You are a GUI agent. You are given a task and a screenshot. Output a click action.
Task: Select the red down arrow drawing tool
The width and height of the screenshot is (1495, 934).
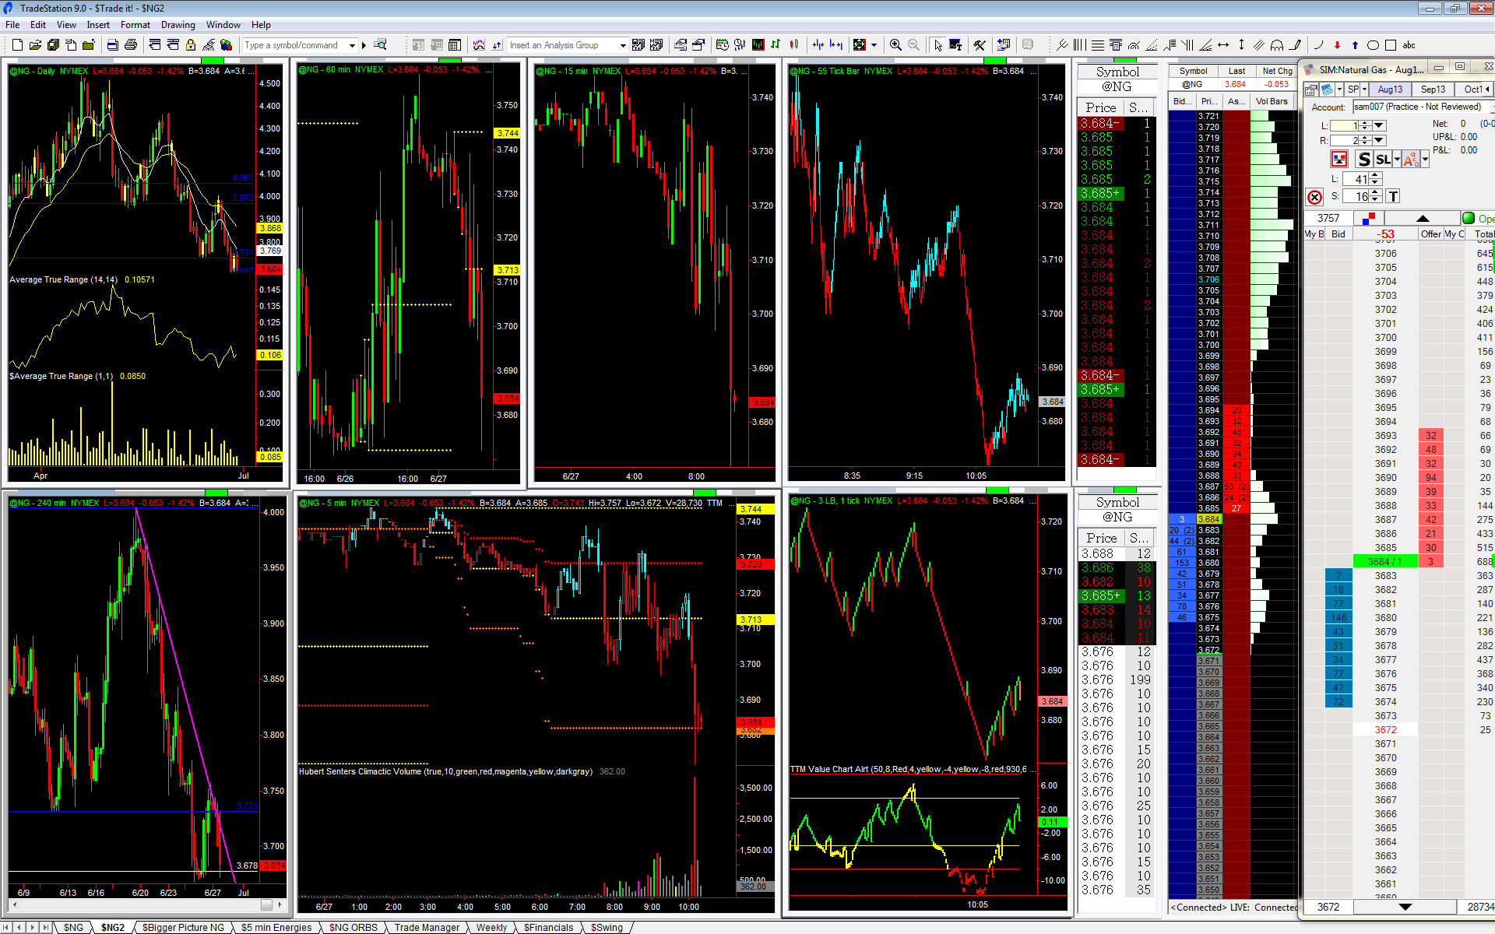pyautogui.click(x=1337, y=45)
